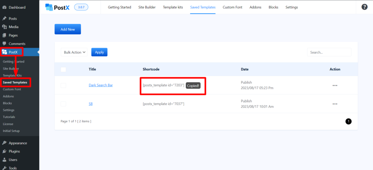Click Page 1 of 1 items text
The width and height of the screenshot is (373, 170).
pyautogui.click(x=76, y=121)
